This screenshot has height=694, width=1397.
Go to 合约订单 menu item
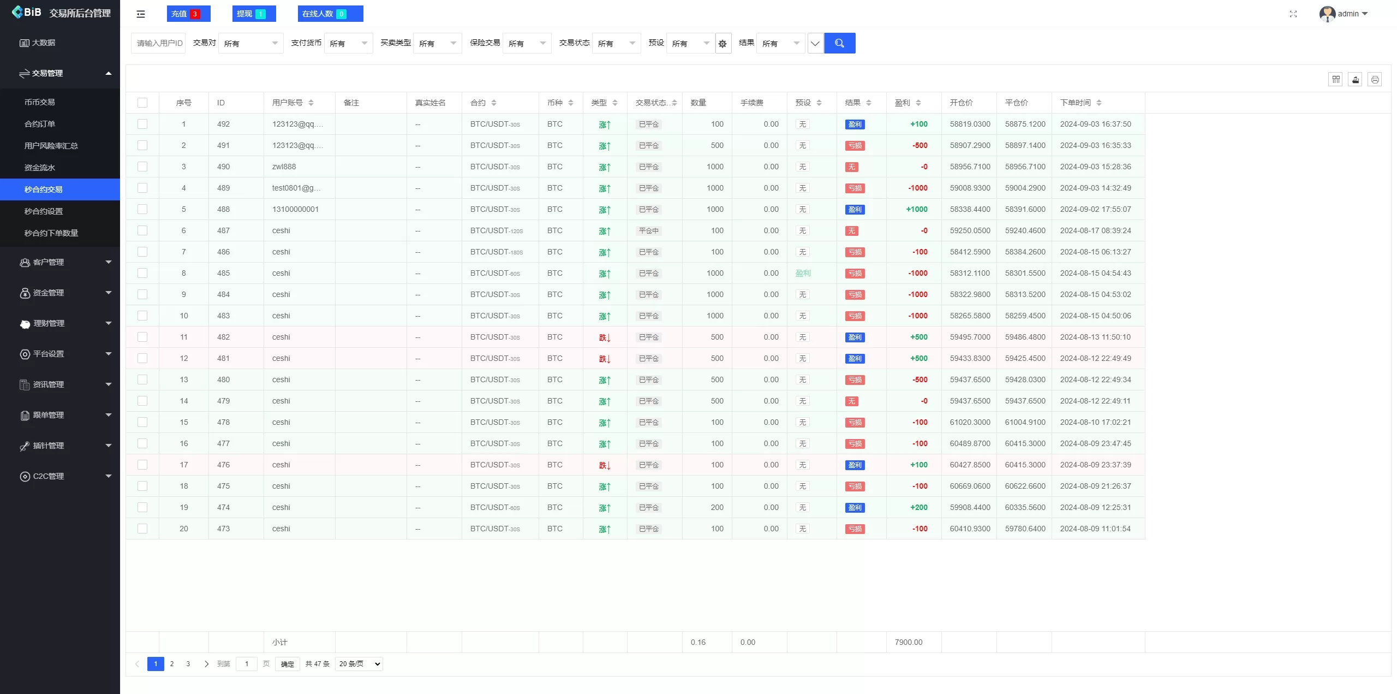tap(40, 124)
